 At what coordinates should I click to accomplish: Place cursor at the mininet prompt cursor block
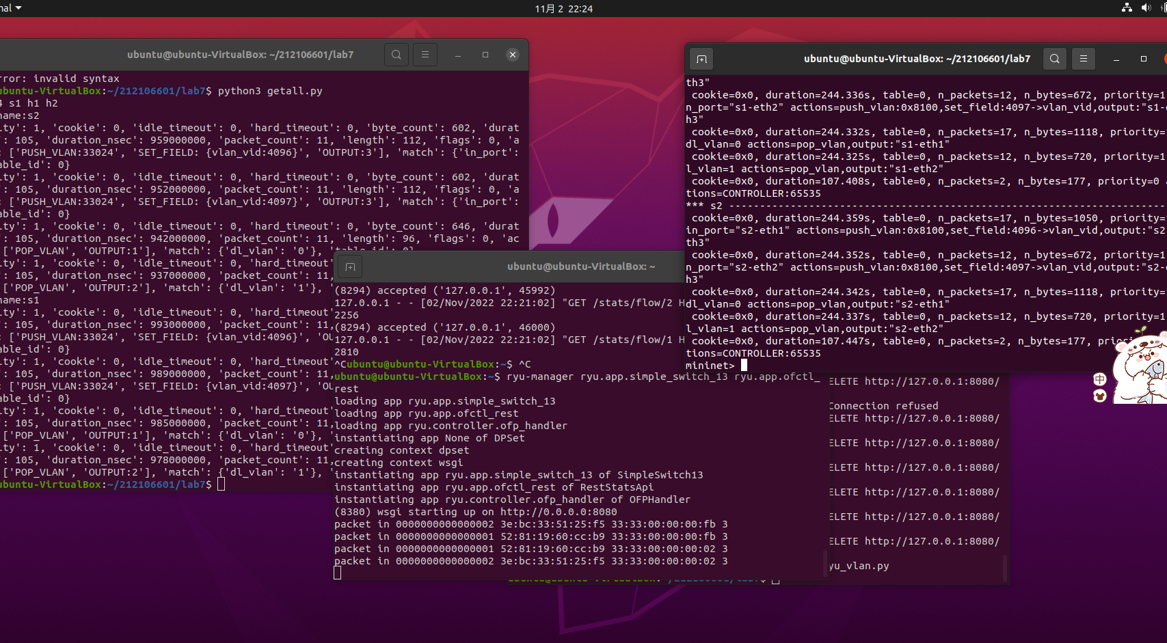[744, 366]
